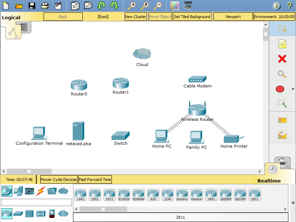Pick the 819HGW router model
296x222 pixels.
(139, 195)
